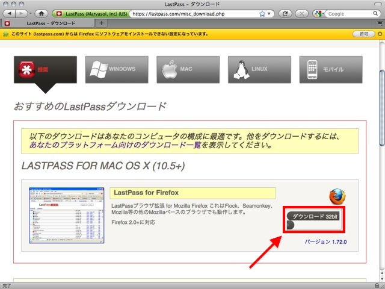Switch to the LINUX downloads tab
This screenshot has height=289, width=385.
(259, 70)
